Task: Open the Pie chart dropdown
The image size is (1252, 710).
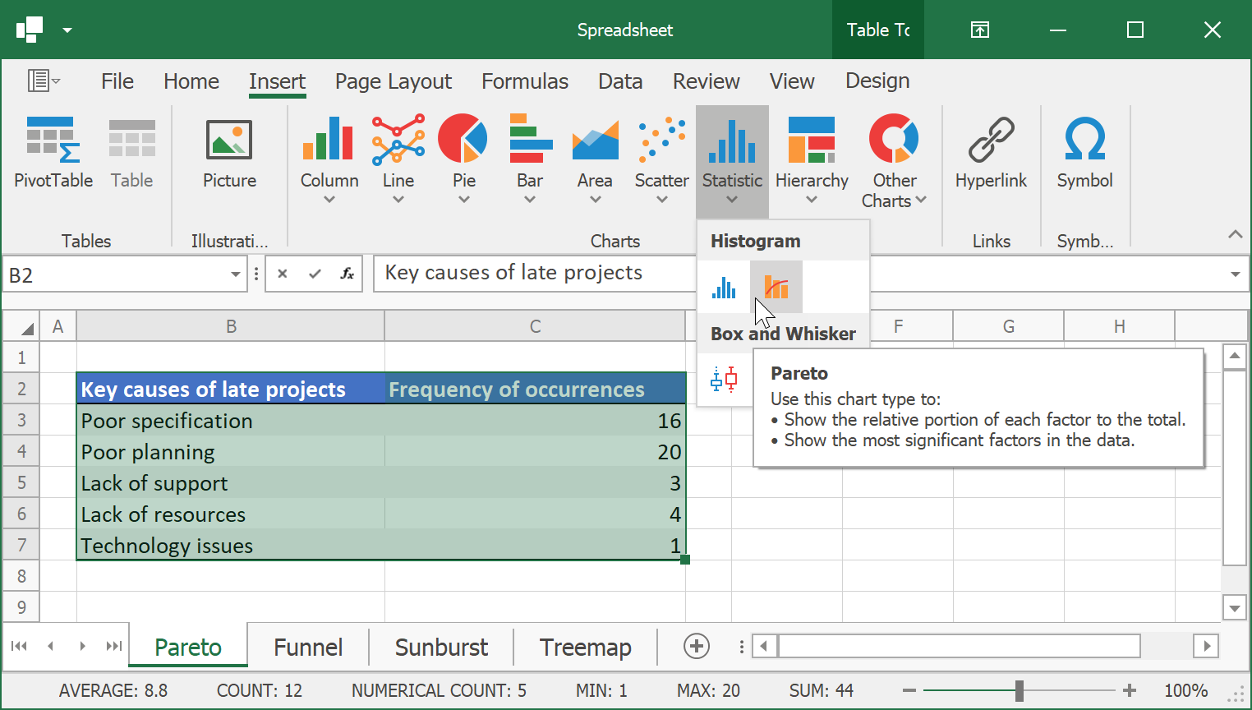Action: [464, 199]
